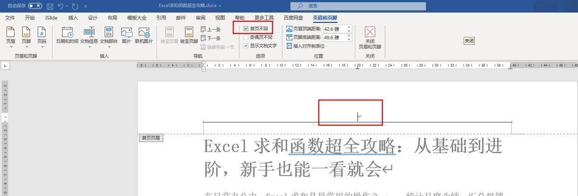578x196 pixels.
Task: Click the 页码 (Page Number) icon
Action: pos(41,35)
